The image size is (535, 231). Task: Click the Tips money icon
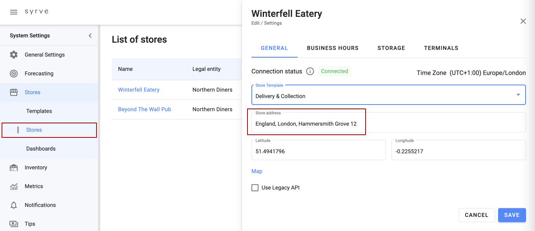pos(14,224)
